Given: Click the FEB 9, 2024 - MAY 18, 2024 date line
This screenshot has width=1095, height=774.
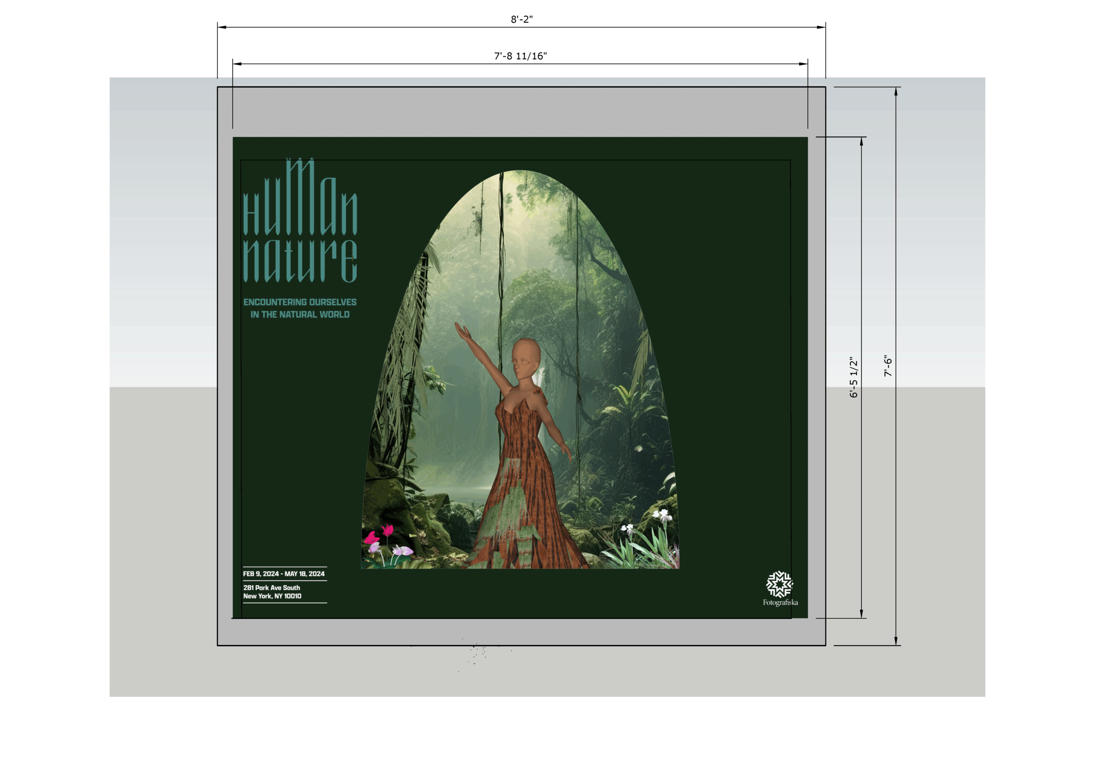Looking at the screenshot, I should pos(284,574).
